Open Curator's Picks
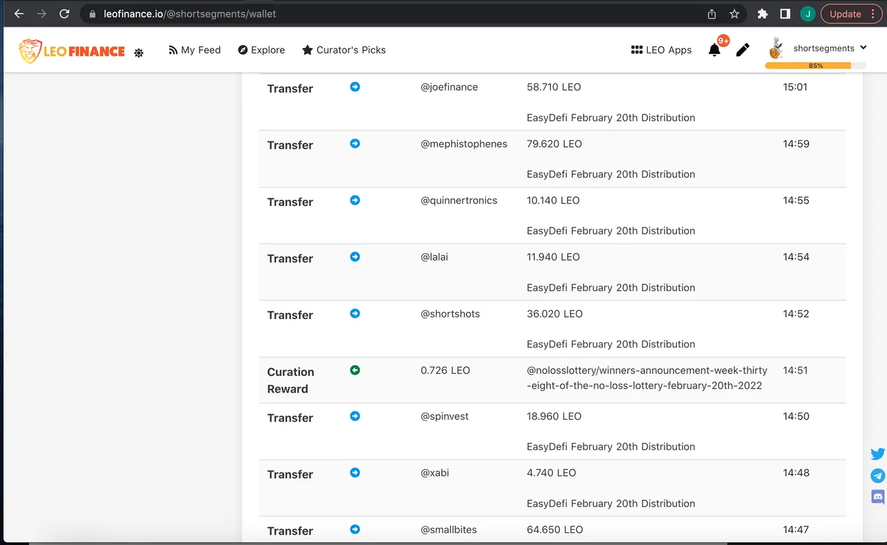 (x=344, y=50)
